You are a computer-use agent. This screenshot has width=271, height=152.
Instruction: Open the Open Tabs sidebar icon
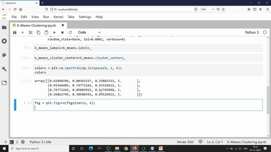pos(4,83)
